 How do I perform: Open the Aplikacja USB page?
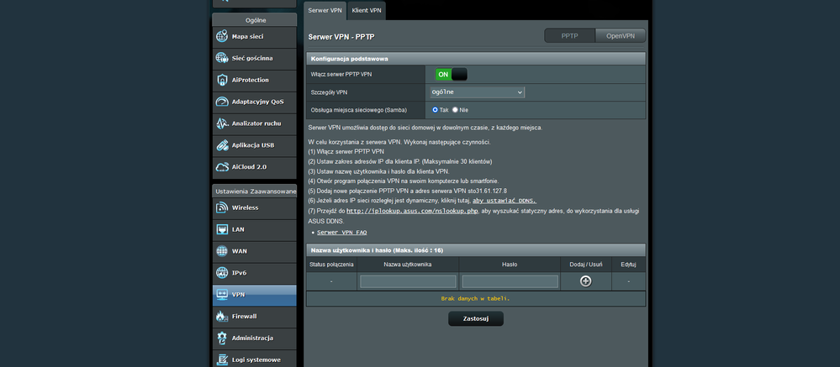[254, 145]
